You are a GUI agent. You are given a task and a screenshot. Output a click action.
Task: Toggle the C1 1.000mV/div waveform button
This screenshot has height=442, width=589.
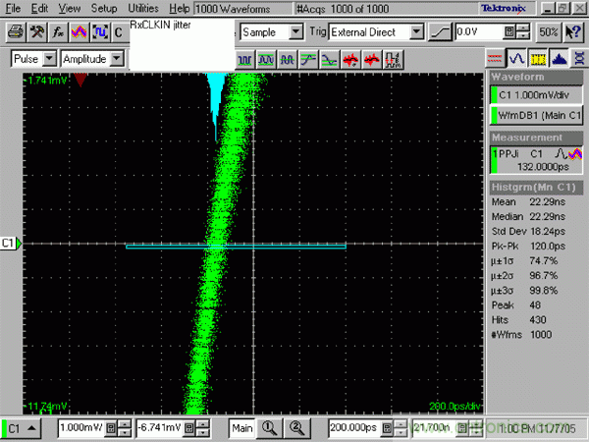(x=538, y=95)
